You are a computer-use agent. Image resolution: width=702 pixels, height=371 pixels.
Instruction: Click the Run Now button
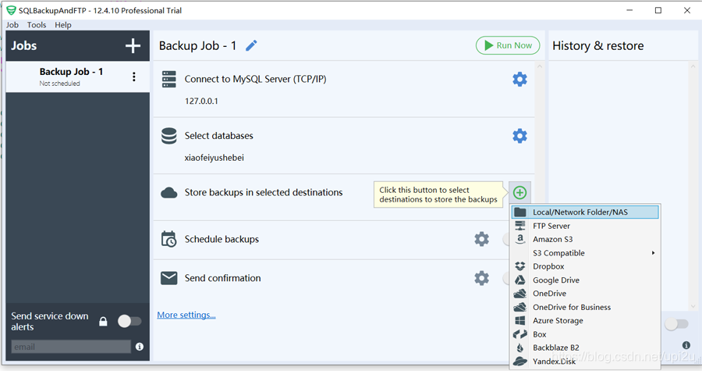[508, 45]
